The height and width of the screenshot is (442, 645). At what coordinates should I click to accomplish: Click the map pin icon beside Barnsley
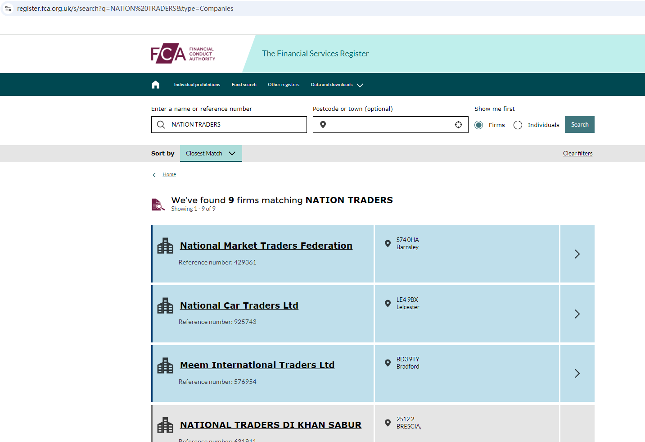388,244
